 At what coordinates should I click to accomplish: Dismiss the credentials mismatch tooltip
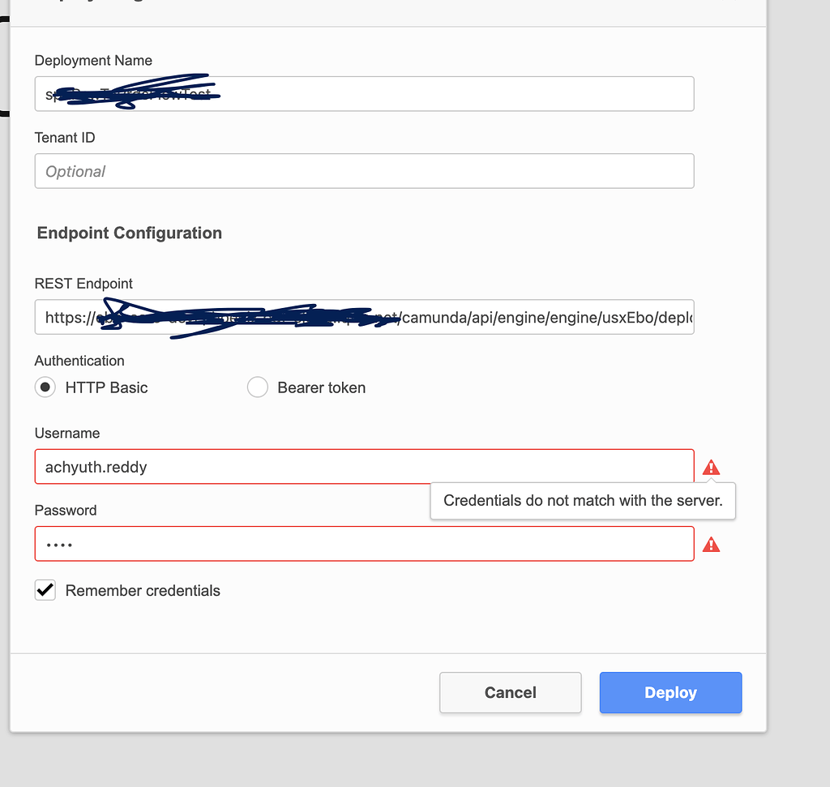point(582,501)
